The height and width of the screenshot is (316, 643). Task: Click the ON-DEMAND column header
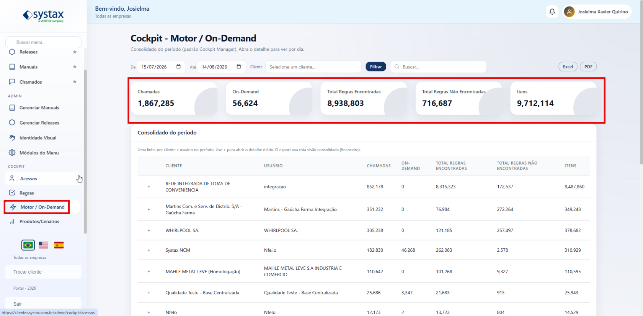coord(411,166)
